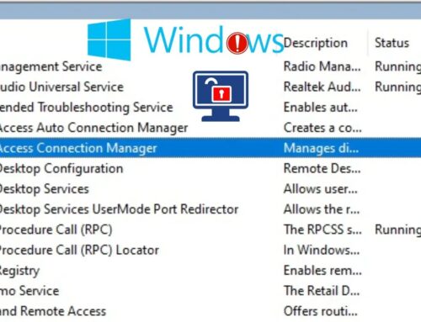This screenshot has width=421, height=322.
Task: Click the 'Enables aut...' description cell
Action: click(321, 108)
